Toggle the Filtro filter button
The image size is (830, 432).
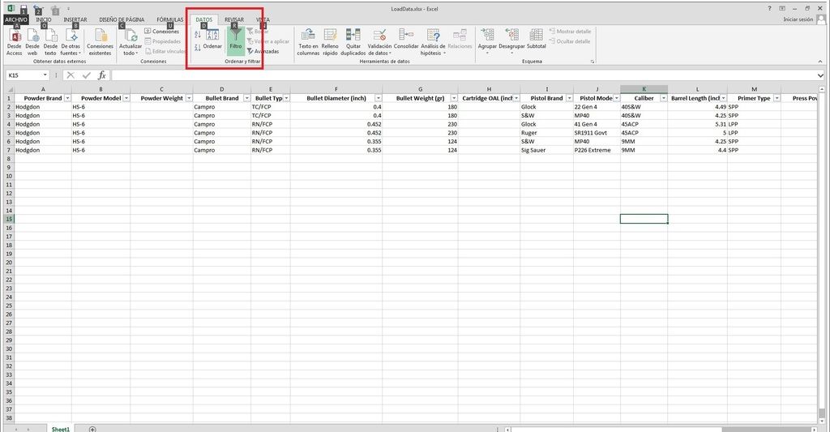236,40
